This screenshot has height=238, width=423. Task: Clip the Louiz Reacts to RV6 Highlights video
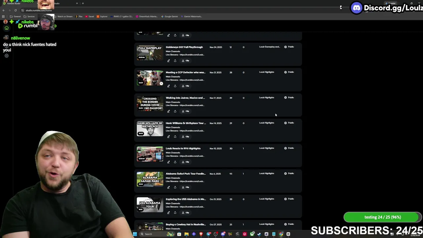(185, 162)
